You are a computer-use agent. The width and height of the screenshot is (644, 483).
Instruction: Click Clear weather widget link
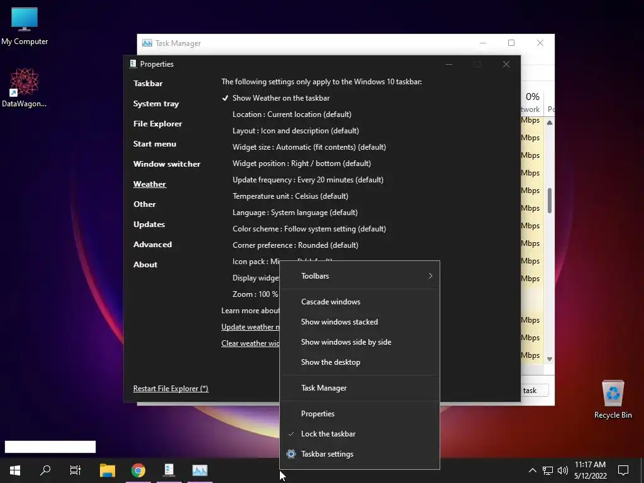click(250, 343)
